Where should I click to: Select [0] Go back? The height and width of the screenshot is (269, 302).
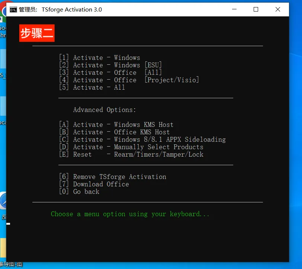click(x=79, y=192)
